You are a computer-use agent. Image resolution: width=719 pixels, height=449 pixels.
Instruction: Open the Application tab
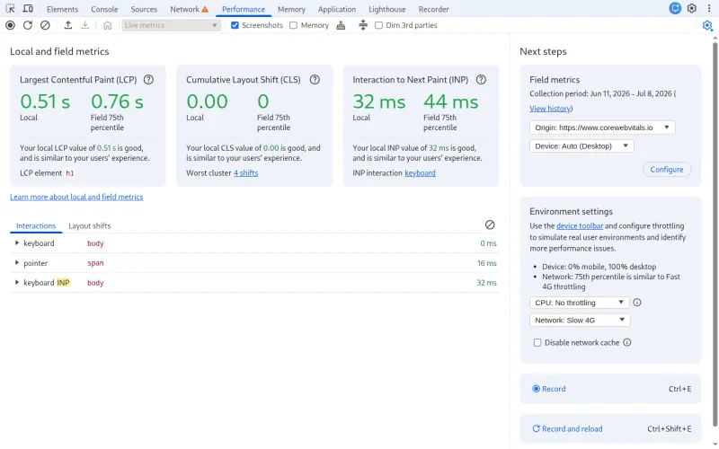pos(336,9)
